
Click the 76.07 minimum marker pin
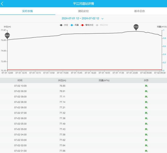[x=7, y=36]
